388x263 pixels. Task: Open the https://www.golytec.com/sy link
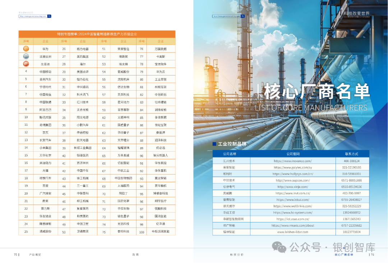pyautogui.click(x=293, y=167)
